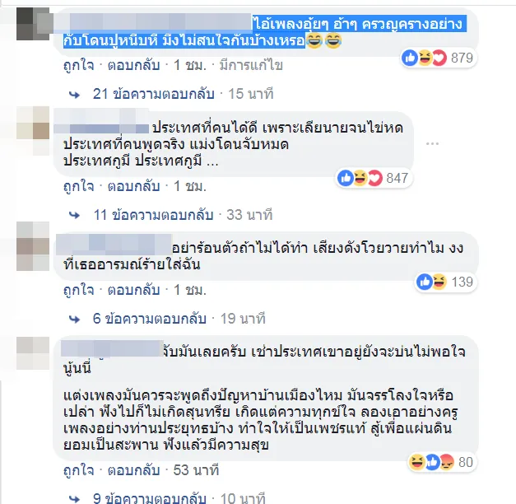
Task: Open edit history มีการแก้ไข link
Action: tap(251, 65)
